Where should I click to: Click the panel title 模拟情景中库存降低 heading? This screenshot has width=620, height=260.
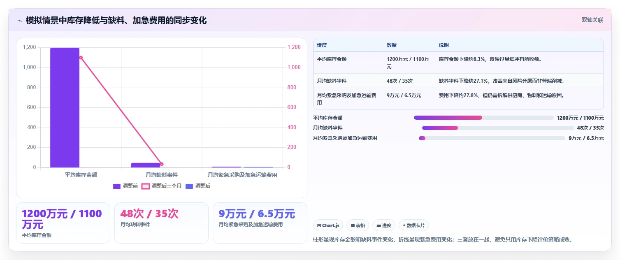pyautogui.click(x=116, y=20)
